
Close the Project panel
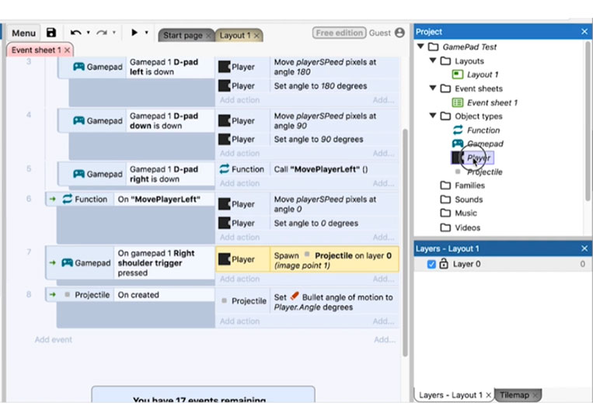tap(584, 32)
